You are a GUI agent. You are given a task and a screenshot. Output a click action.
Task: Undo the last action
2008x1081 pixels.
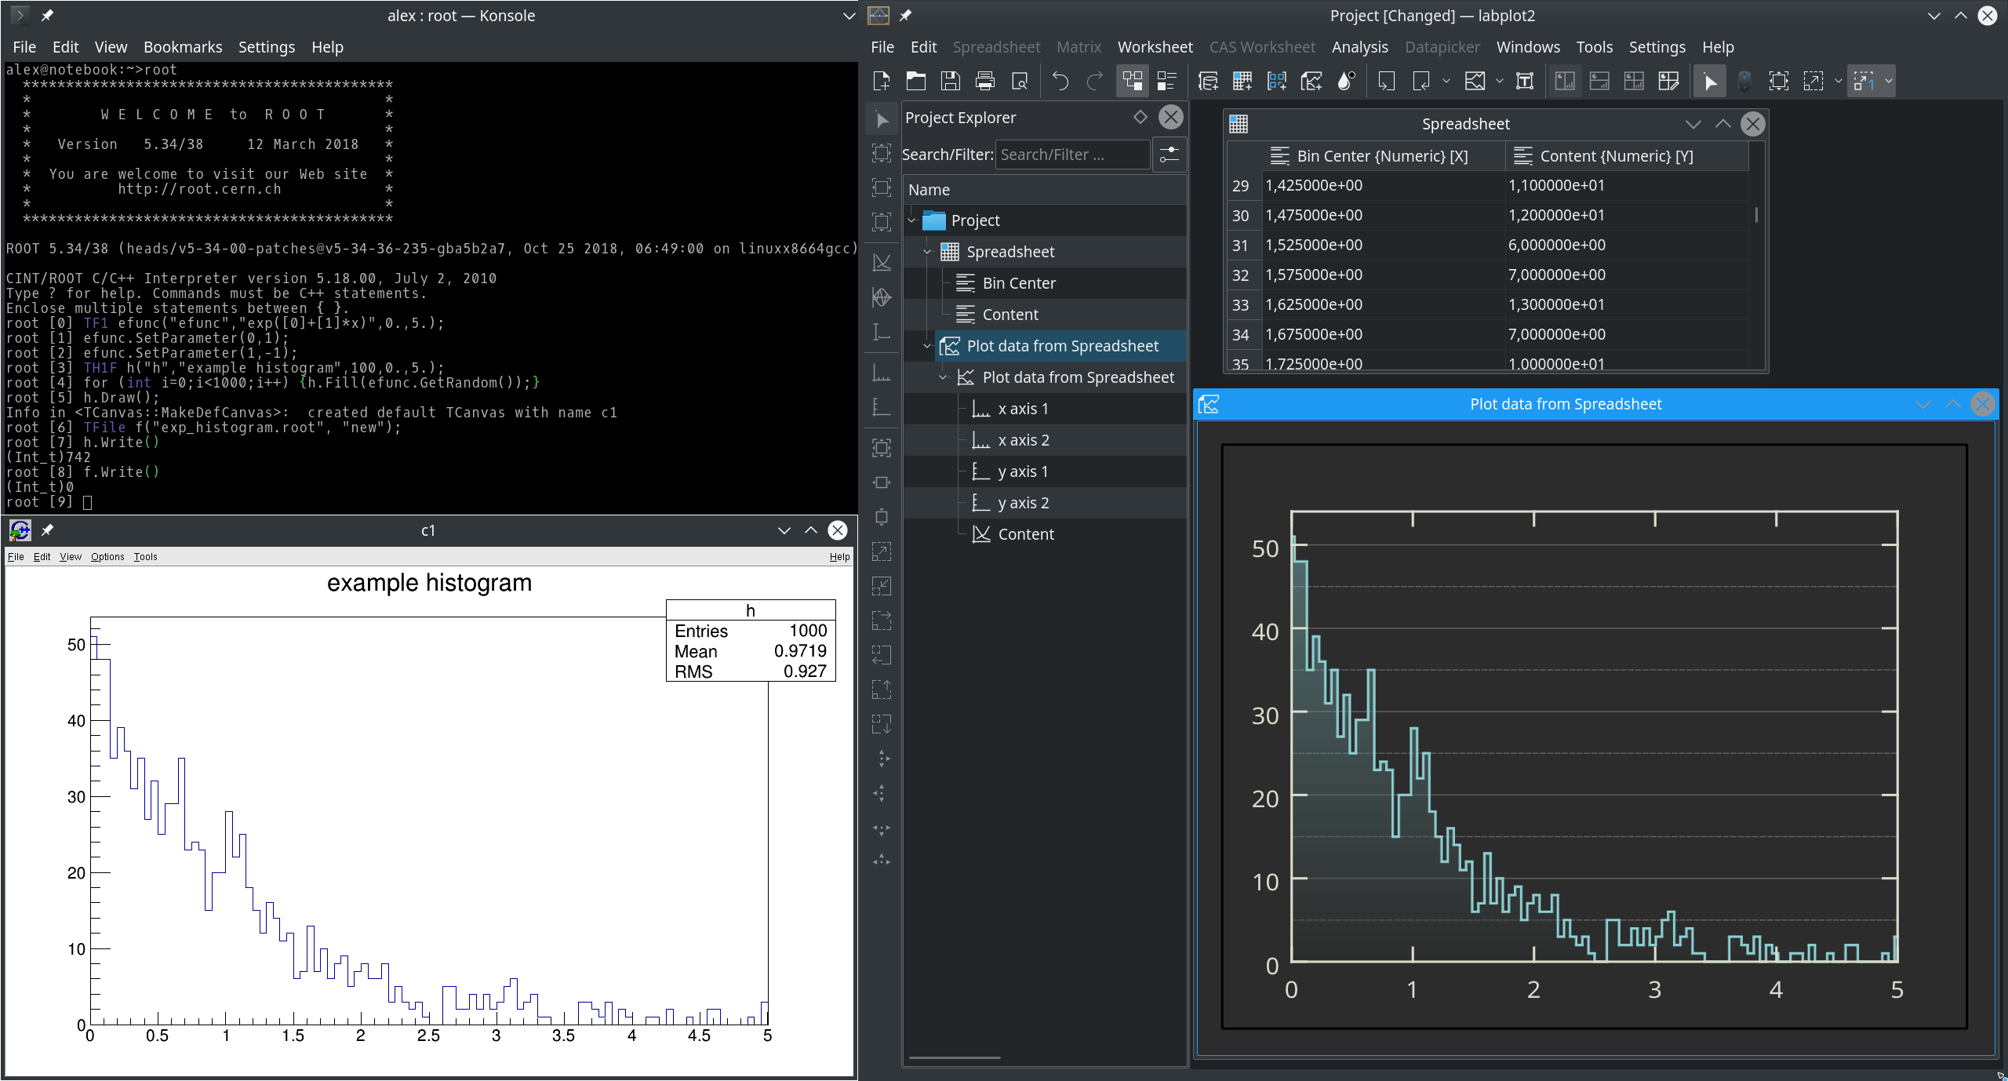1060,81
